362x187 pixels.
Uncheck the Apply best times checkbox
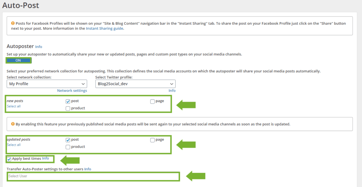(9, 159)
